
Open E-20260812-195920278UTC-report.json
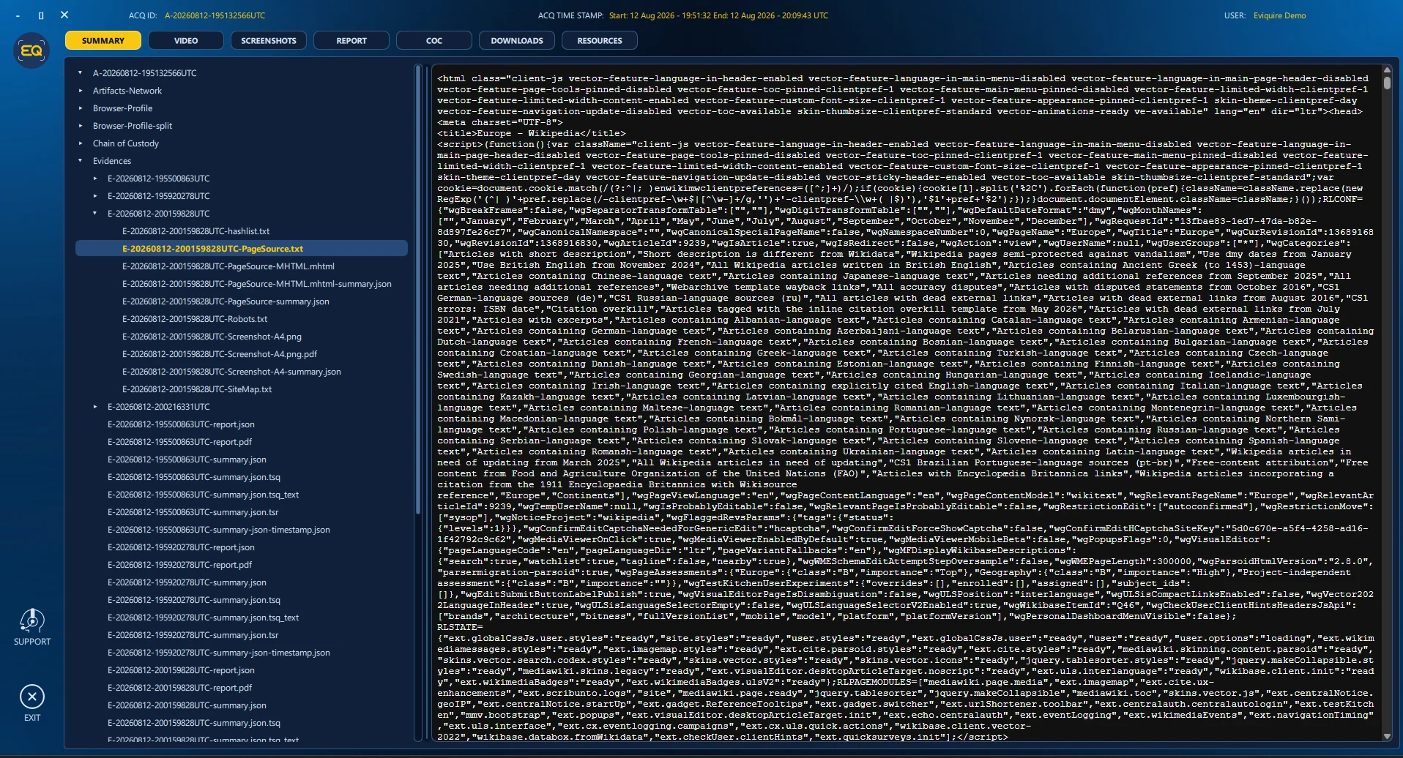pyautogui.click(x=181, y=547)
